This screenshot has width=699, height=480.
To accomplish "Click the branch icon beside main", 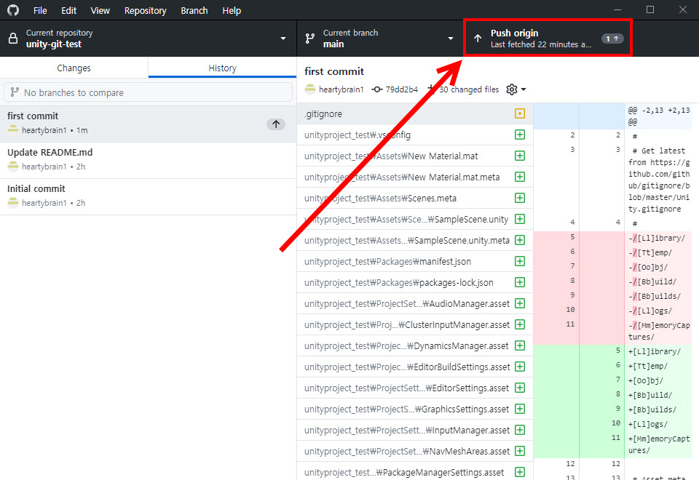I will tap(310, 39).
